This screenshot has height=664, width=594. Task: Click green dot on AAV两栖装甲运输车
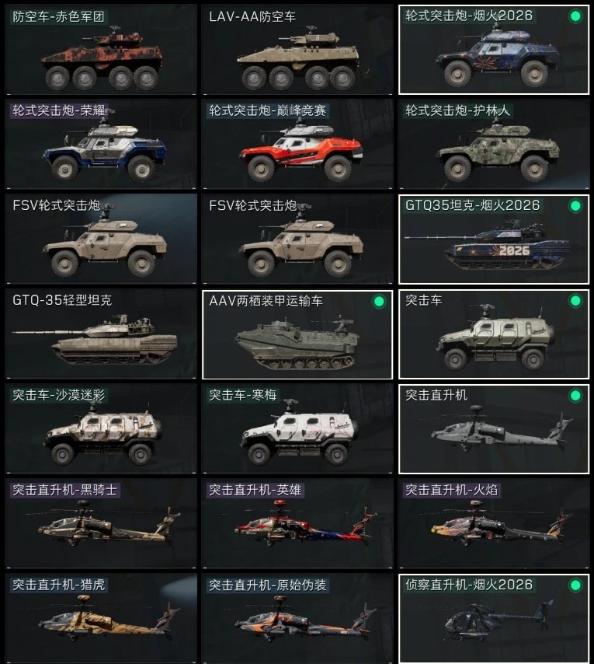pos(379,302)
